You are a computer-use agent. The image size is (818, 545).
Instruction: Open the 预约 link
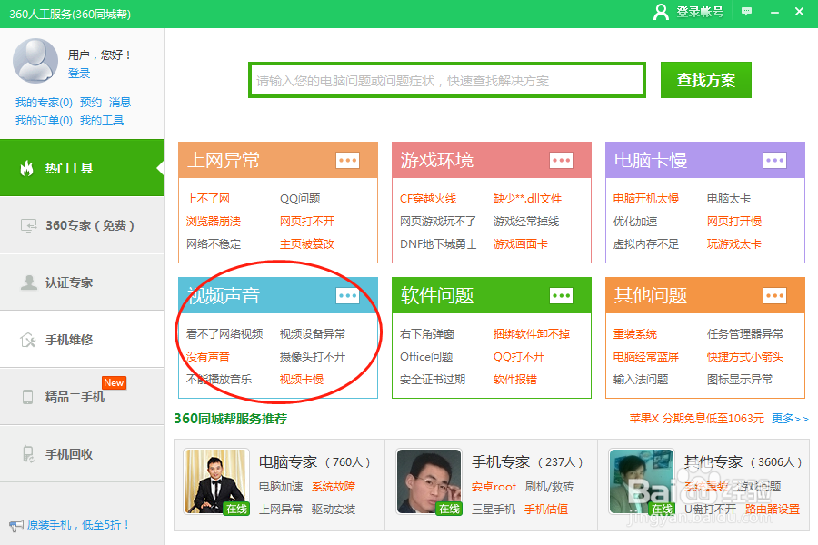pos(91,103)
